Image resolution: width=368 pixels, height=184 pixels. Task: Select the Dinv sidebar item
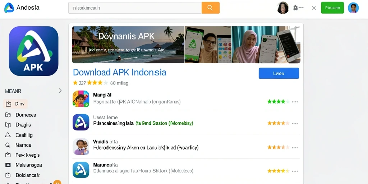15,104
